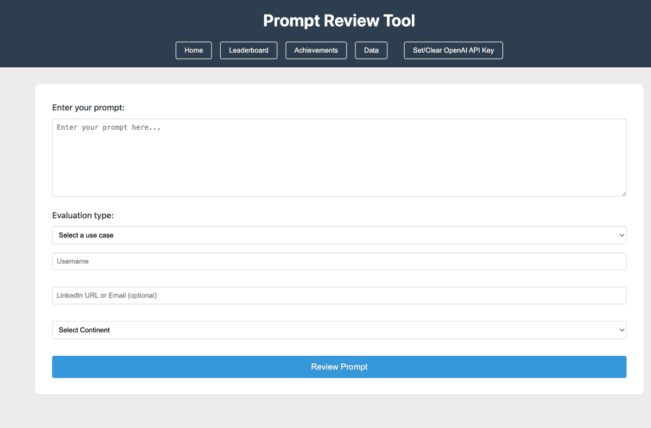
Task: Click Set/Clear OpenAI API Key
Action: point(453,50)
